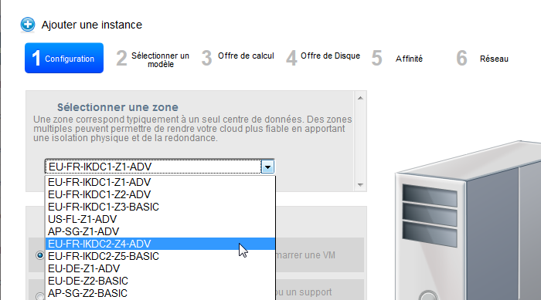Select the checked radio button beside the VM option
The width and height of the screenshot is (541, 300).
click(x=40, y=255)
